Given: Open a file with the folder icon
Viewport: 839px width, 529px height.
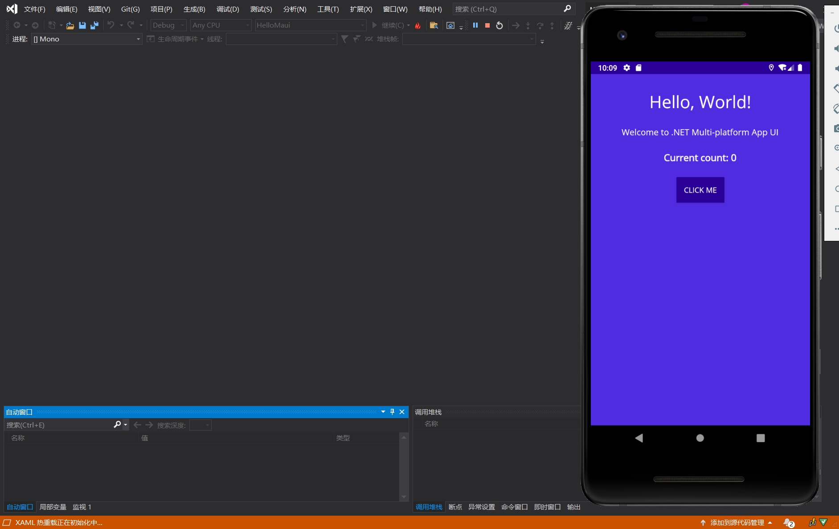Looking at the screenshot, I should coord(70,25).
